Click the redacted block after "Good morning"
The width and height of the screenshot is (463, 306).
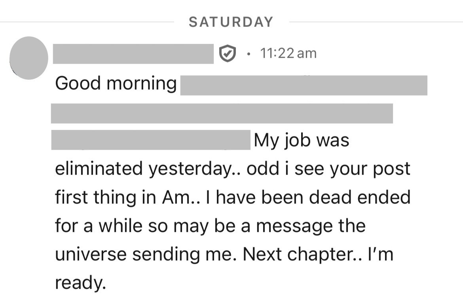coord(304,85)
